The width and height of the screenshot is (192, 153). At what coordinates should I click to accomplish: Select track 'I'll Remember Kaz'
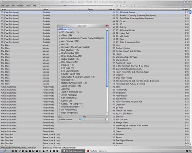click(124, 128)
